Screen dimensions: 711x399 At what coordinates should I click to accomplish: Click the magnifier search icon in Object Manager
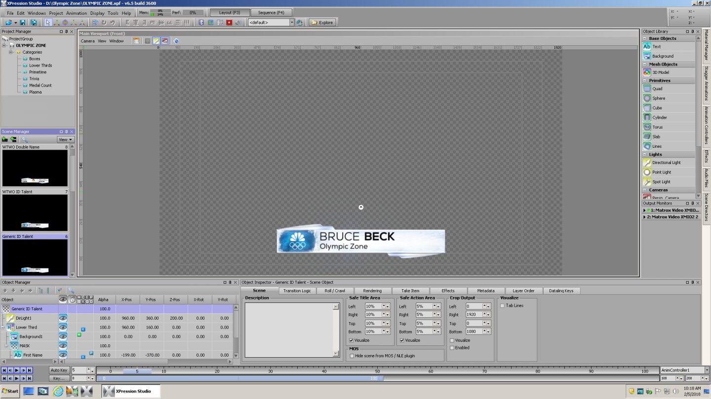pyautogui.click(x=71, y=291)
